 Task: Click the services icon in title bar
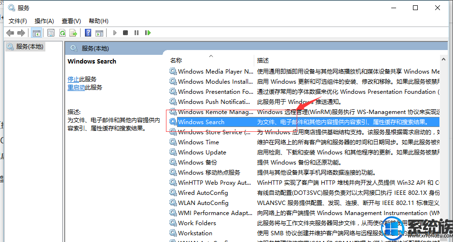[x=11, y=8]
